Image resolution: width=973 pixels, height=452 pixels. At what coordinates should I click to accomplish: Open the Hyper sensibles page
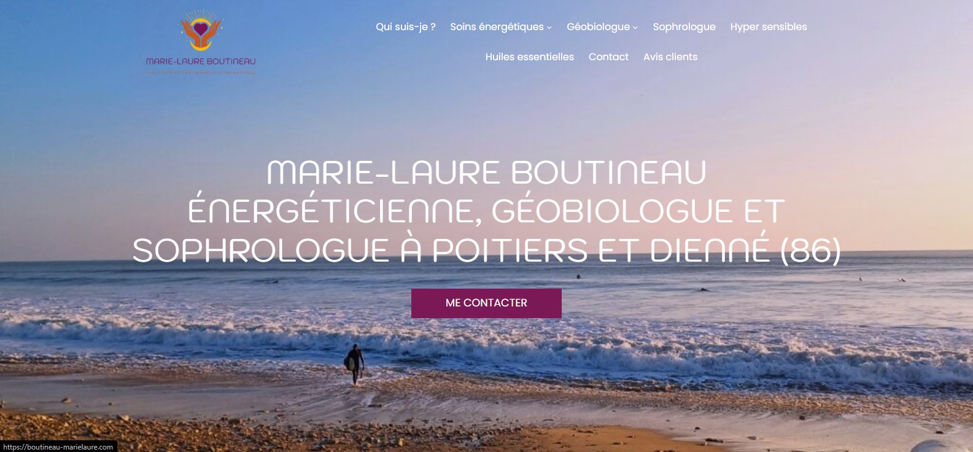tap(769, 27)
